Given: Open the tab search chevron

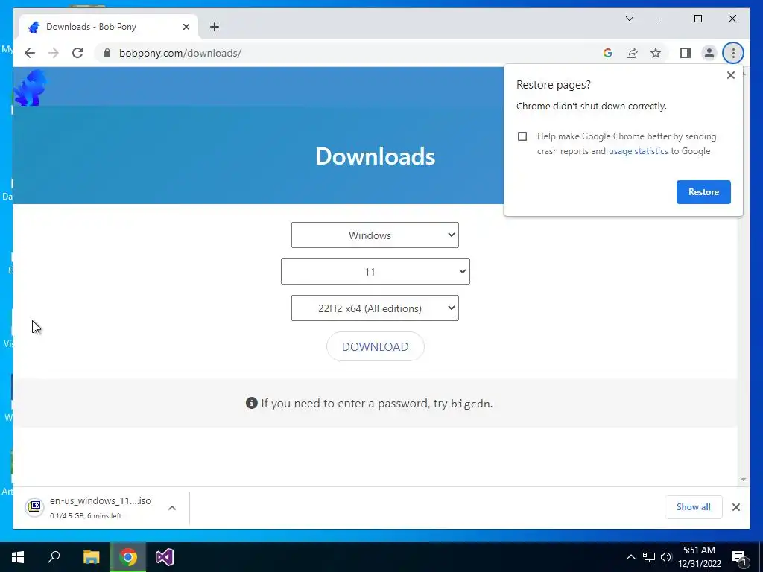Looking at the screenshot, I should (x=629, y=19).
